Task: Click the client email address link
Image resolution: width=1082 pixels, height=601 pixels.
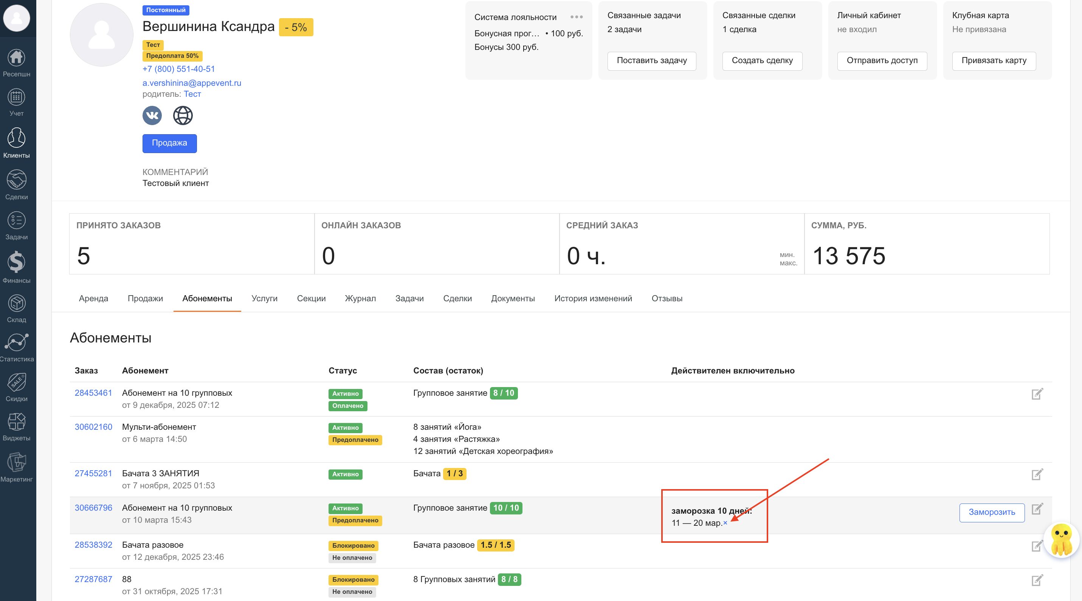Action: click(192, 83)
